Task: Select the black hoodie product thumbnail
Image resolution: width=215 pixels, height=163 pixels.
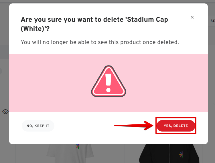Action: click(x=169, y=153)
